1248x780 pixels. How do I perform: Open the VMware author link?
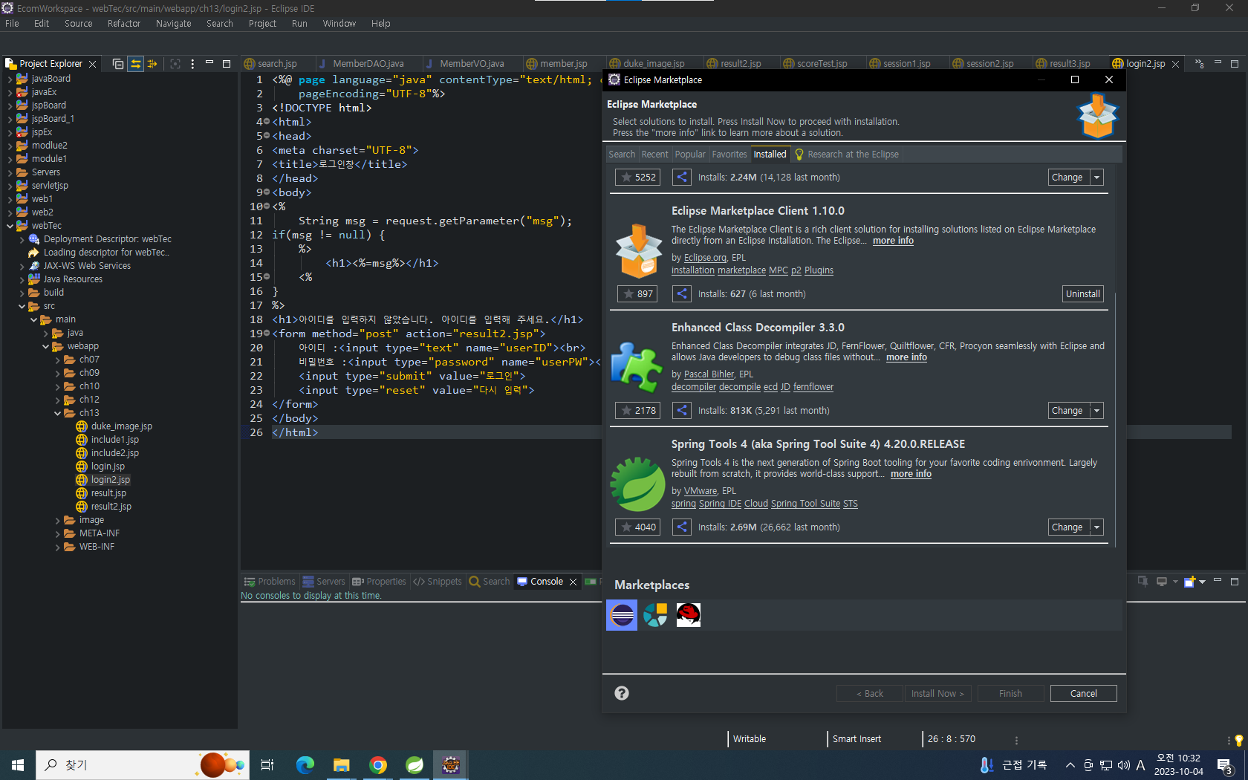[701, 491]
